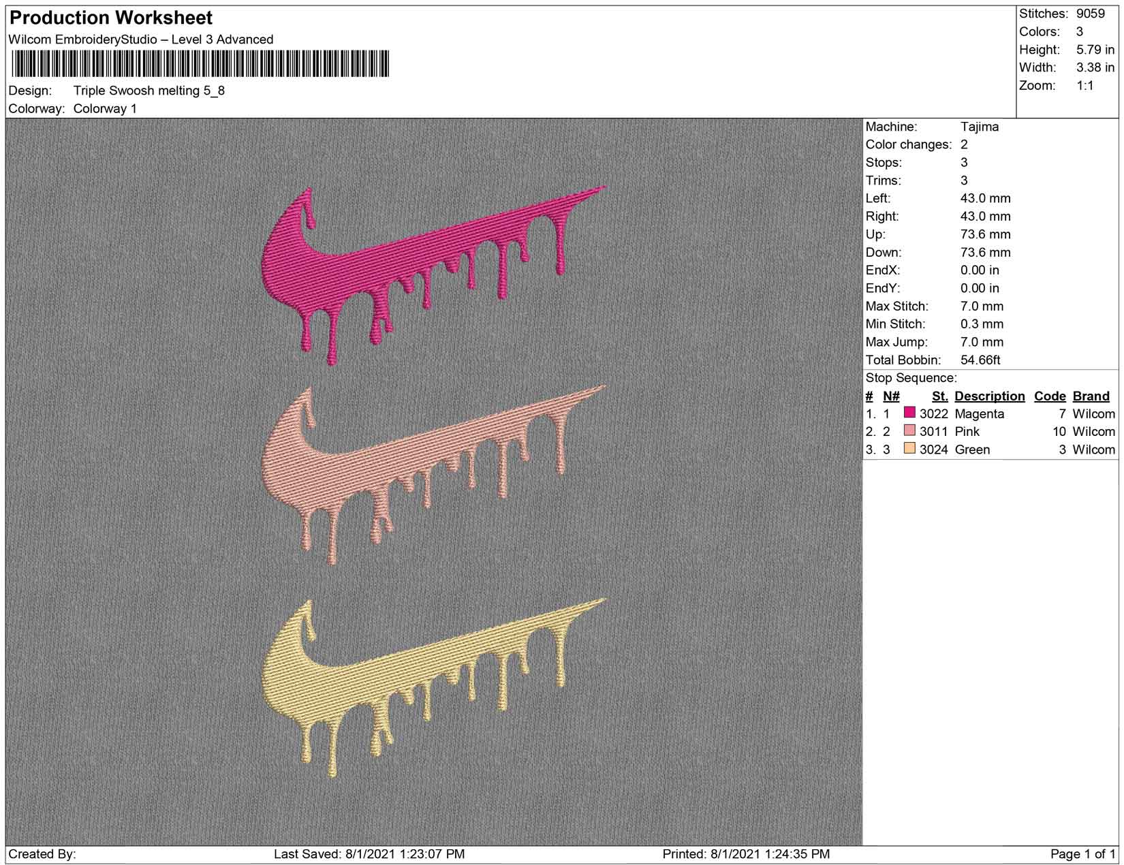The image size is (1124, 865).
Task: Click the Pink thread color swatch
Action: click(x=909, y=430)
